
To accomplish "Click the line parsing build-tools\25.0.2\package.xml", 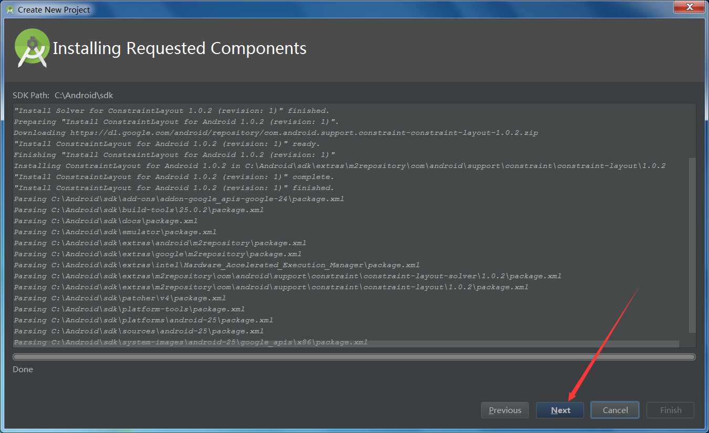I will 139,210.
